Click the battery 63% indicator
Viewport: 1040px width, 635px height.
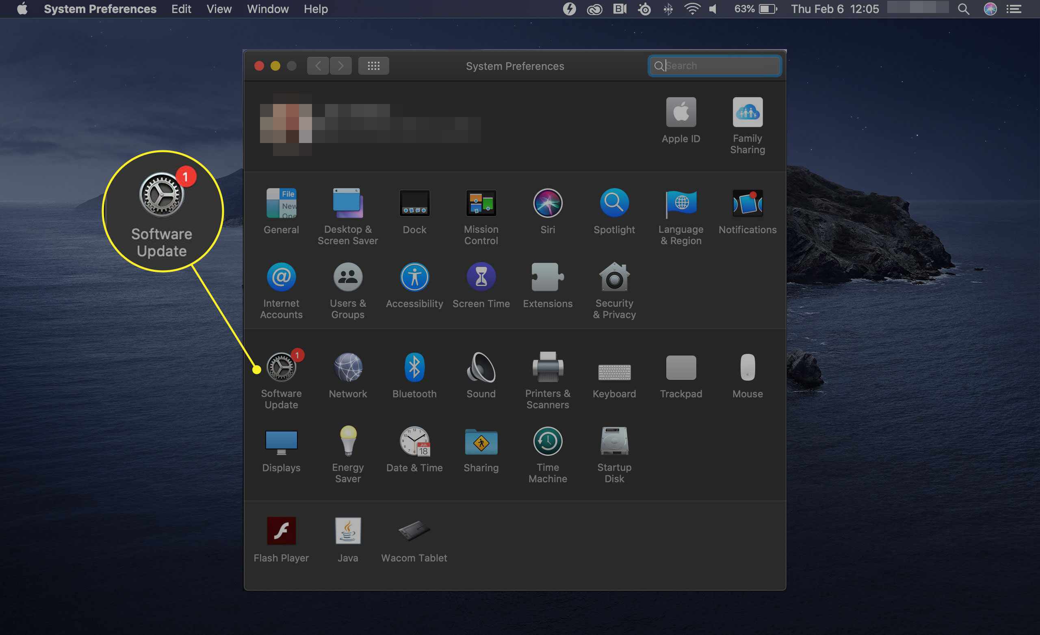(756, 9)
